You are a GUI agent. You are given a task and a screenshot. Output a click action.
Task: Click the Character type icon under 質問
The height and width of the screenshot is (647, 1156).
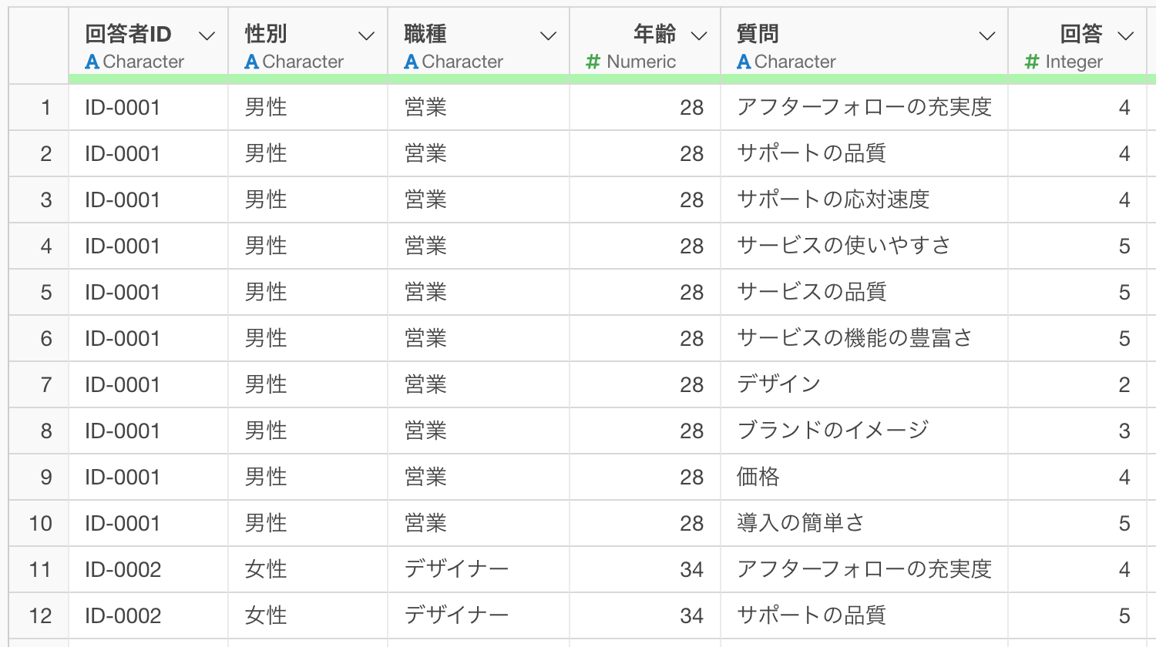744,62
